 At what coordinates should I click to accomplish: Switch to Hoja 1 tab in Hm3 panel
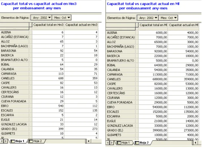(18, 141)
